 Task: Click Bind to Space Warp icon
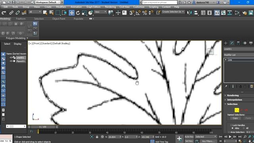(x=24, y=13)
